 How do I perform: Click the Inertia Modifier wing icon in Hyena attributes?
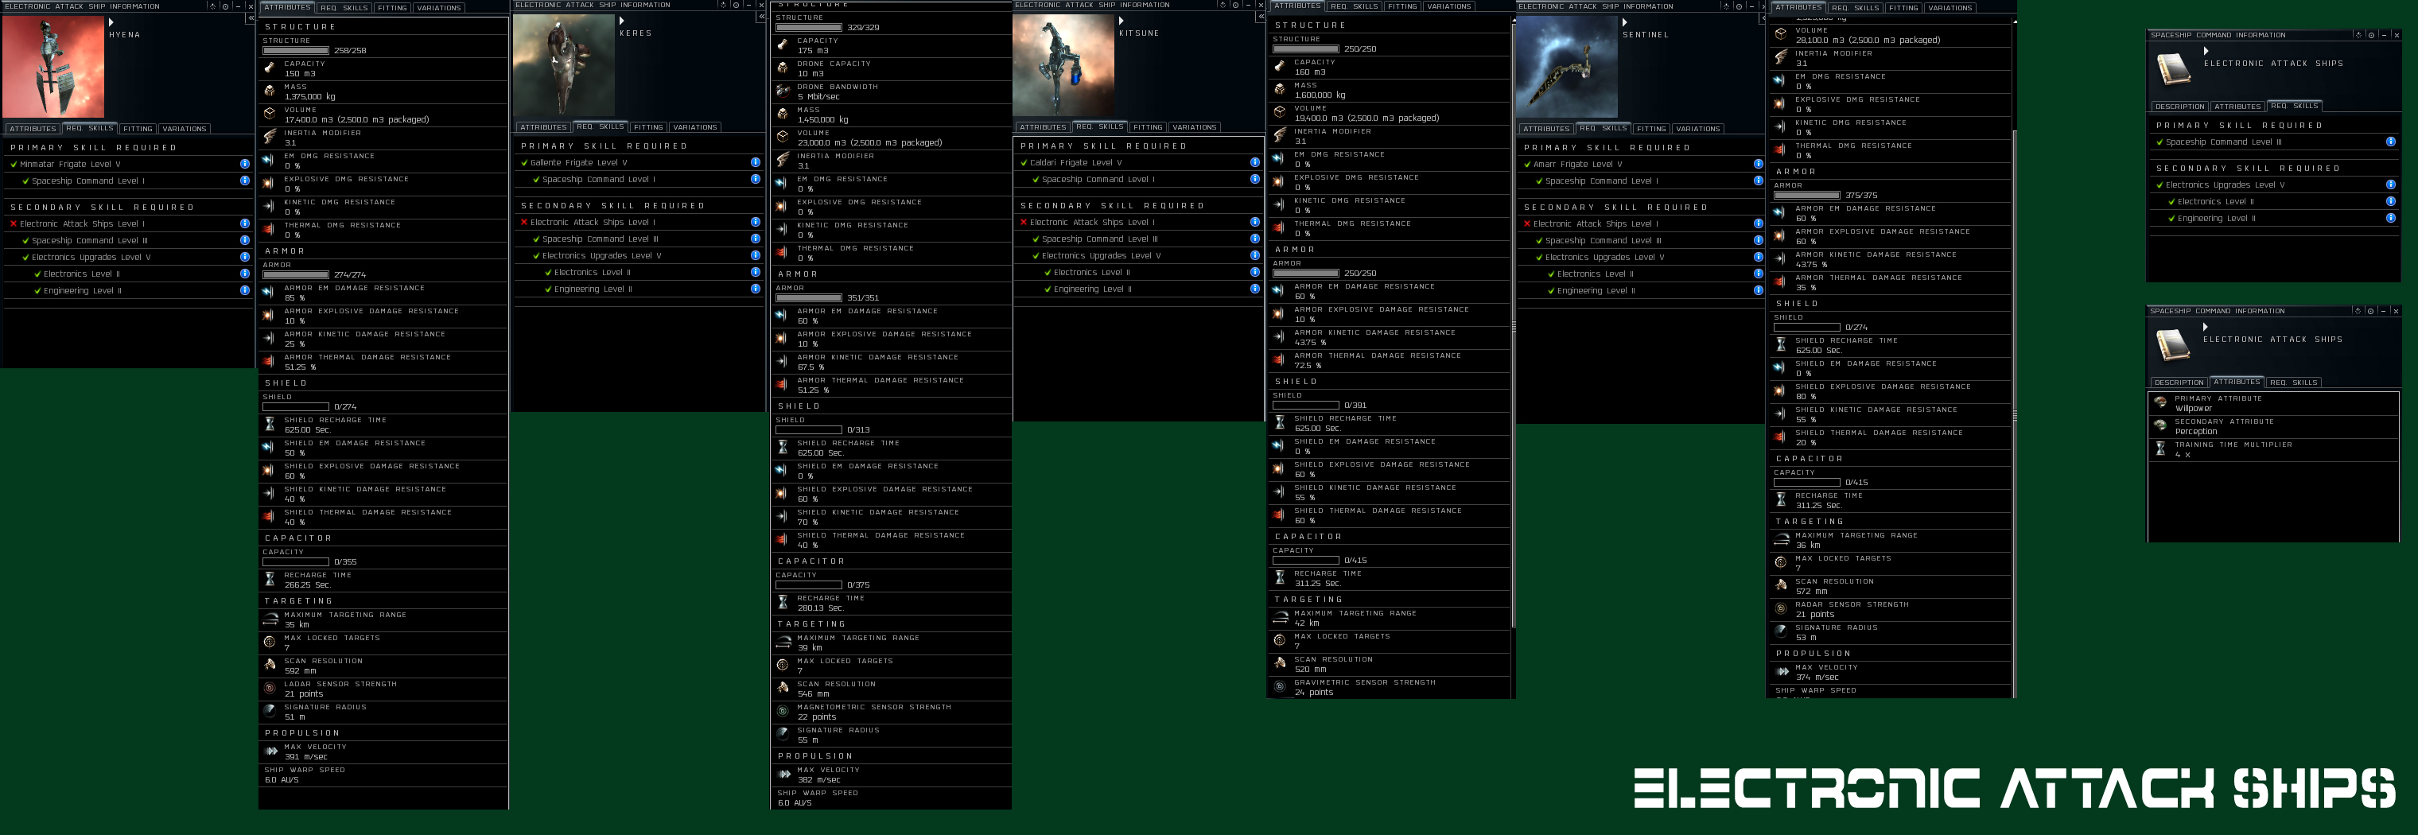(270, 137)
